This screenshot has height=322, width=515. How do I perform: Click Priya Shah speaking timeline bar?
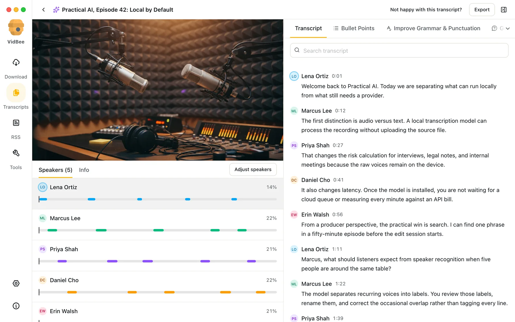pos(158,261)
